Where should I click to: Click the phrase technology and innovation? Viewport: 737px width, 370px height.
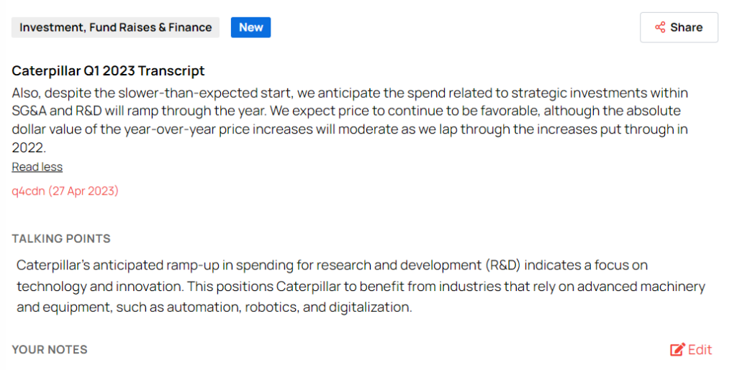tap(98, 286)
